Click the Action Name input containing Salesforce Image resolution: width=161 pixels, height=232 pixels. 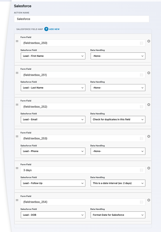pyautogui.click(x=82, y=19)
